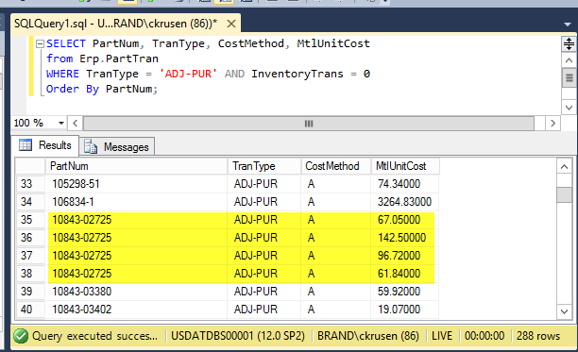Click the results grid scroll up arrow
Viewport: 578px width, 352px height.
[564, 167]
